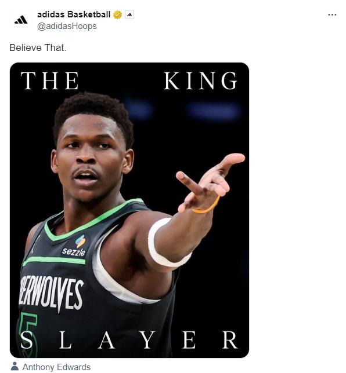Click the small adidas affiliate badge

click(x=129, y=14)
